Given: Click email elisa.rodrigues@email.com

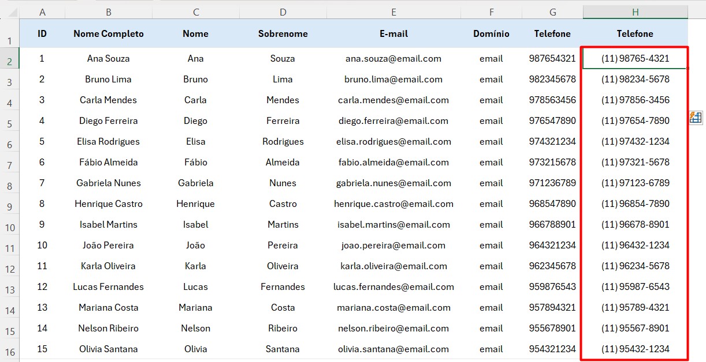Looking at the screenshot, I should tap(393, 141).
